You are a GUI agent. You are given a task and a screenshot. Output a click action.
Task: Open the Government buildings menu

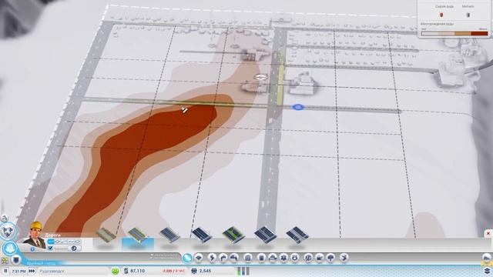tap(248, 259)
